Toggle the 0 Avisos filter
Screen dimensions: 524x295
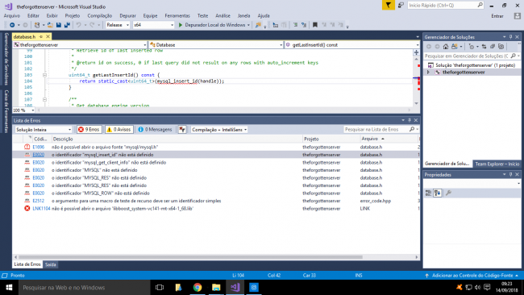tap(119, 130)
